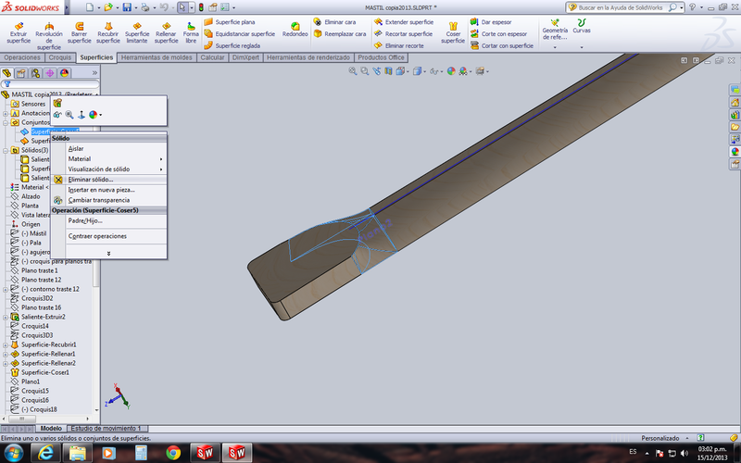Toggle transparency with Cambiar transparencia
This screenshot has height=463, width=741.
(99, 200)
